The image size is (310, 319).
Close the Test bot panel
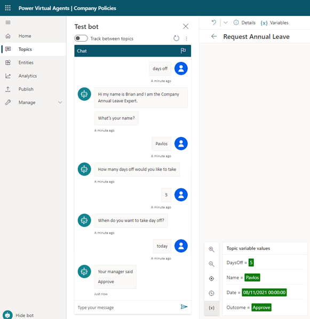point(186,26)
